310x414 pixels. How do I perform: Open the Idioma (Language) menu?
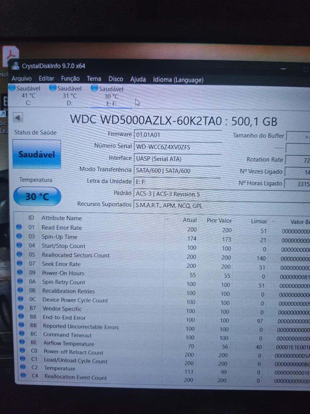pos(178,80)
